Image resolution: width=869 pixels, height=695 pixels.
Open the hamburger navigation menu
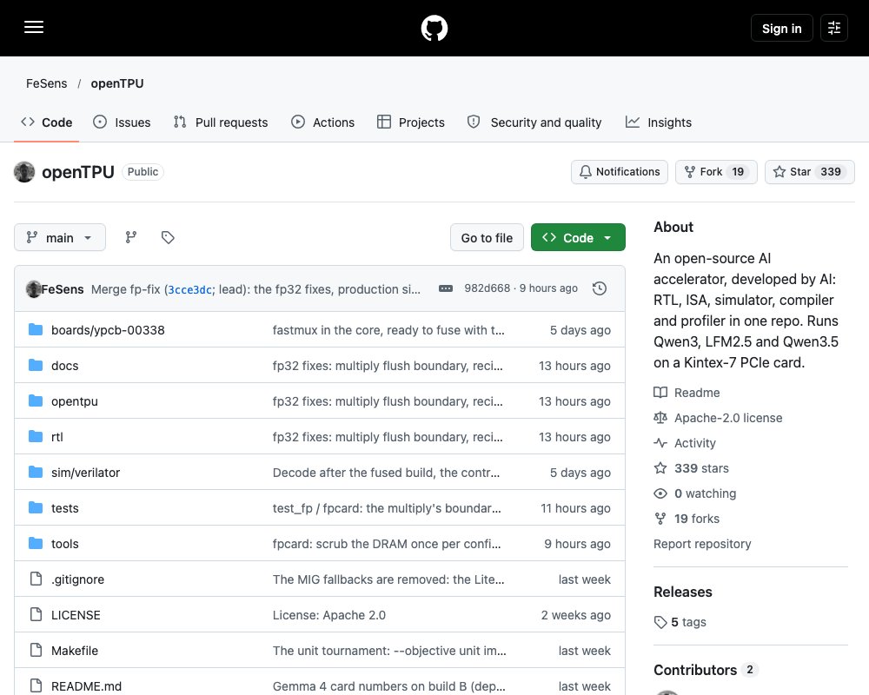pos(34,27)
